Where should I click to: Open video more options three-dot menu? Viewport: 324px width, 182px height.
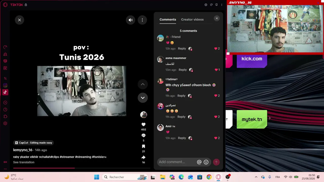(x=142, y=20)
